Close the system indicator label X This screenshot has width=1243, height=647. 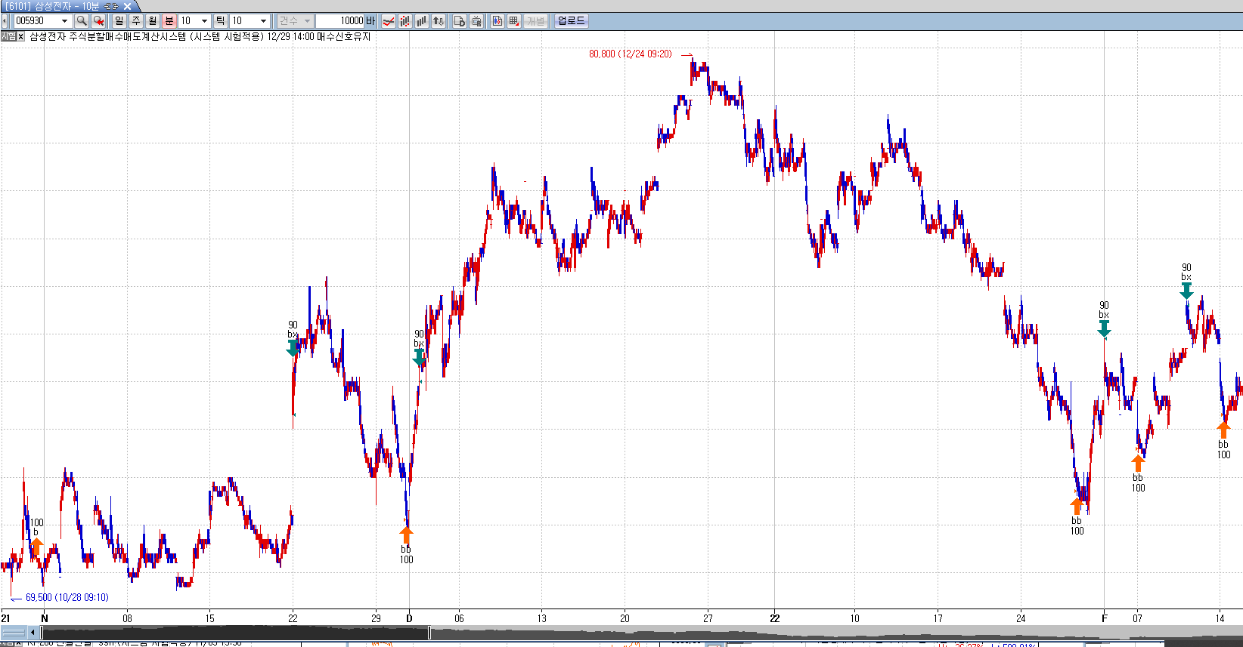pyautogui.click(x=20, y=36)
